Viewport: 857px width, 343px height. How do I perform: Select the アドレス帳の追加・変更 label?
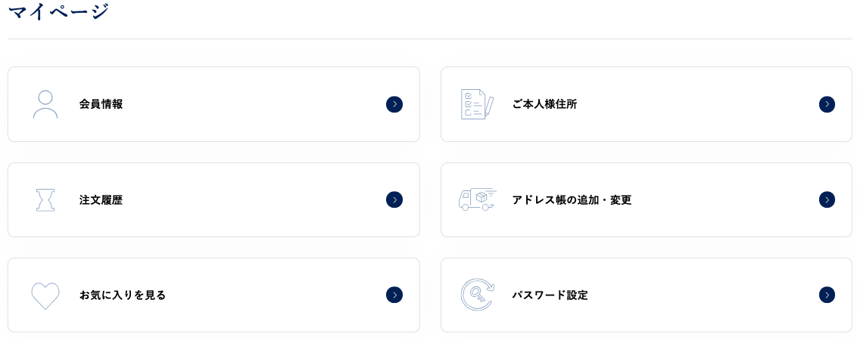tap(572, 200)
